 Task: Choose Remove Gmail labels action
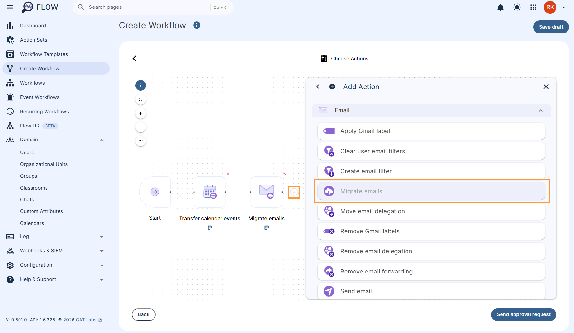[x=431, y=231]
